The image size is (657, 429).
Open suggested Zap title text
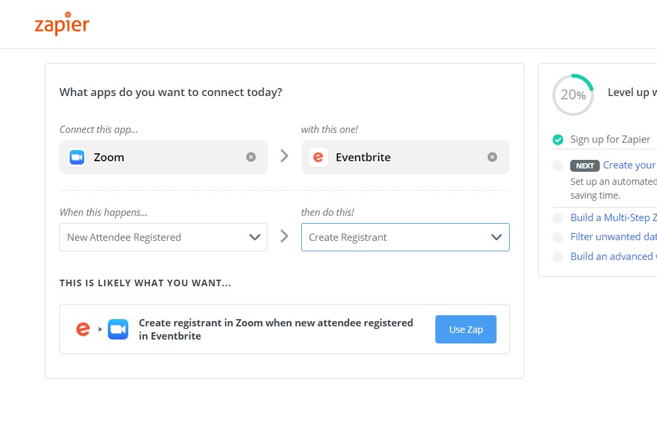[276, 329]
